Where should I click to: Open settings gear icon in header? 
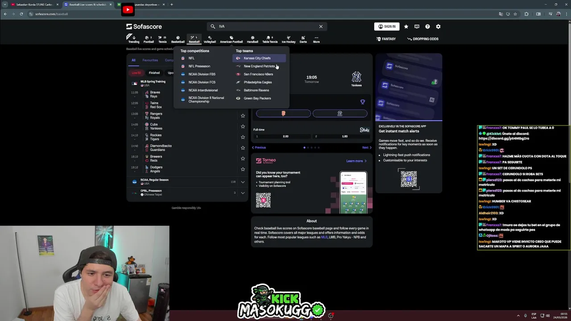click(438, 26)
